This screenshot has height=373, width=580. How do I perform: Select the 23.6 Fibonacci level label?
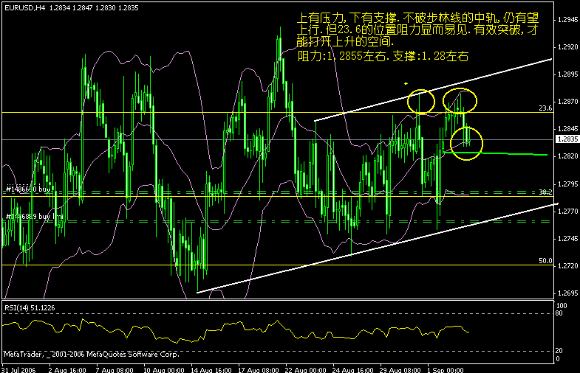click(545, 108)
